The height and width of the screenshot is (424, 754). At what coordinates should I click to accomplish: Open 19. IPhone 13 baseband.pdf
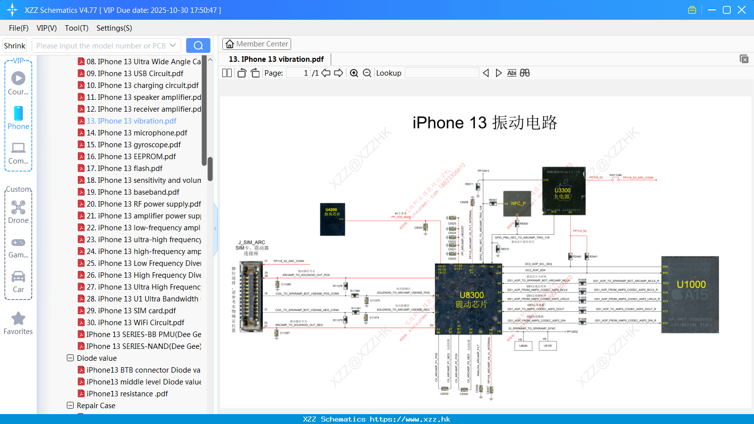(129, 192)
